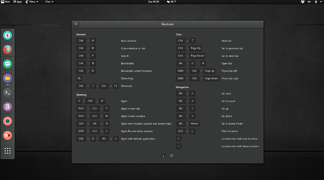Screen dimensions: 324x180
Task: Click the 'Move tab right' label
Action: [230, 78]
